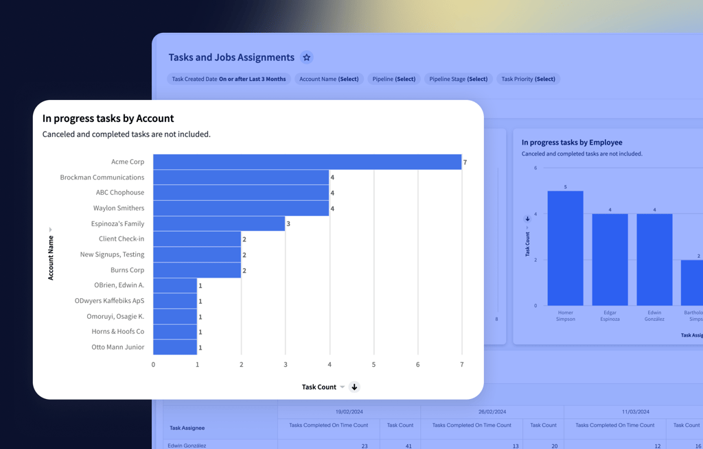Click the 19/02/2024 date column header
703x449 pixels.
[x=349, y=412]
